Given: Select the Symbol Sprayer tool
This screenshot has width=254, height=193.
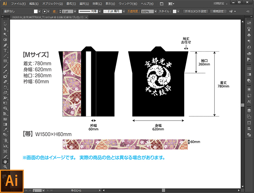Looking at the screenshot, I should pyautogui.click(x=5, y=140).
